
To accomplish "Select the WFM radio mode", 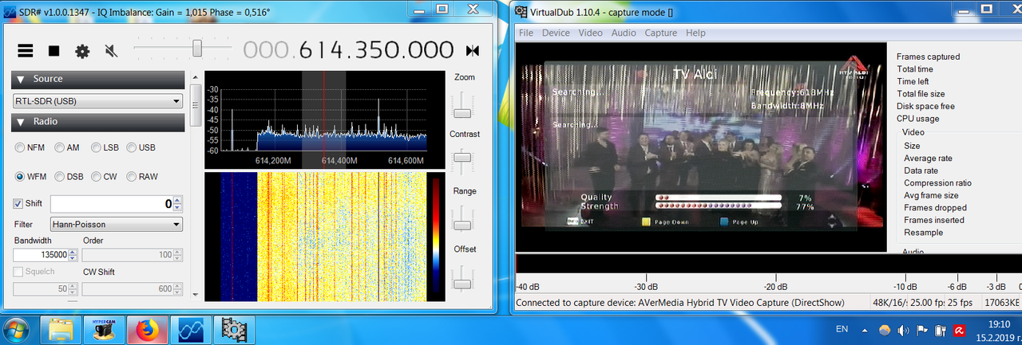I will tap(31, 176).
